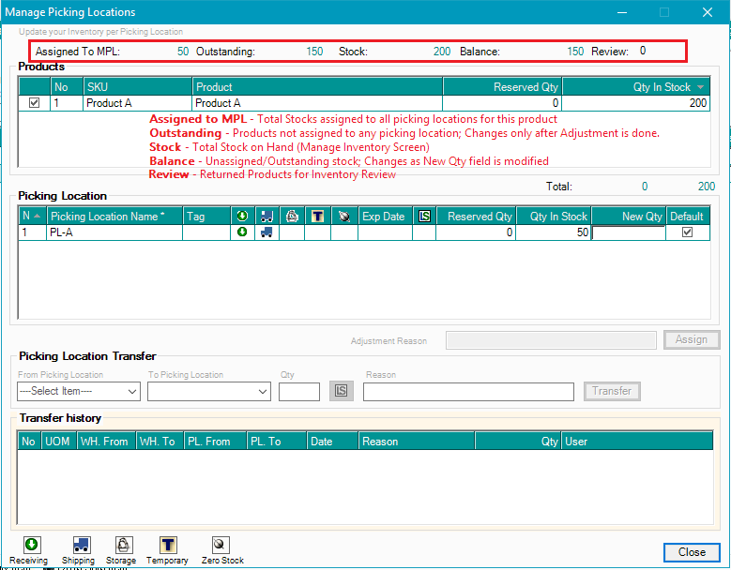Screen dimensions: 731x570
Task: Click the Storage legend icon
Action: pos(122,545)
